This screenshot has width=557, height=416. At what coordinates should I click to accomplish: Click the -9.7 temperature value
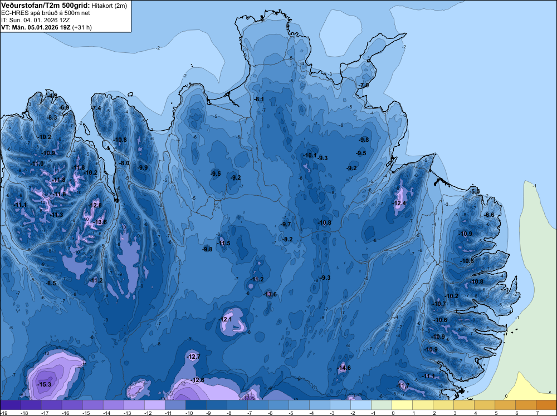coord(286,224)
